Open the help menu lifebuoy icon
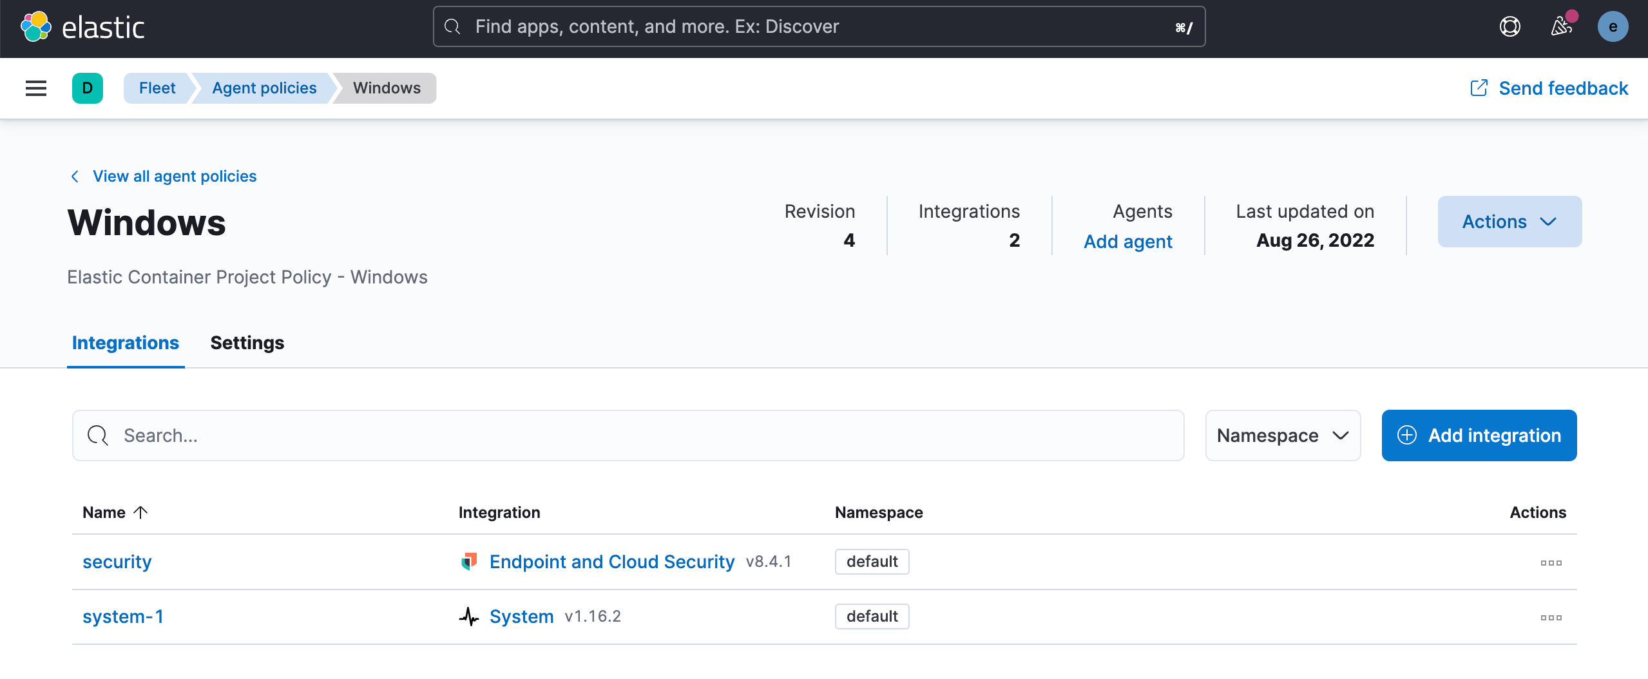Image resolution: width=1648 pixels, height=679 pixels. (1509, 27)
